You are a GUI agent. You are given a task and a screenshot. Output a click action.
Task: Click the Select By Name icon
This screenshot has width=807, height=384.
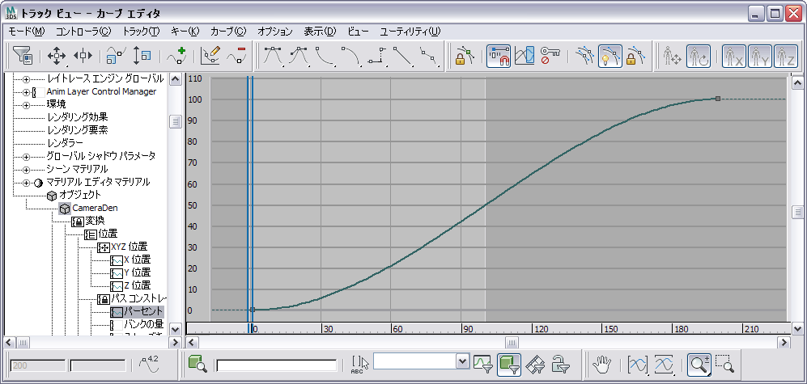pyautogui.click(x=360, y=364)
